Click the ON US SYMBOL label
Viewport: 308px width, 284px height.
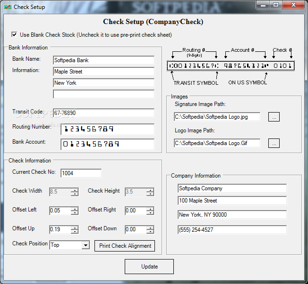pyautogui.click(x=248, y=82)
